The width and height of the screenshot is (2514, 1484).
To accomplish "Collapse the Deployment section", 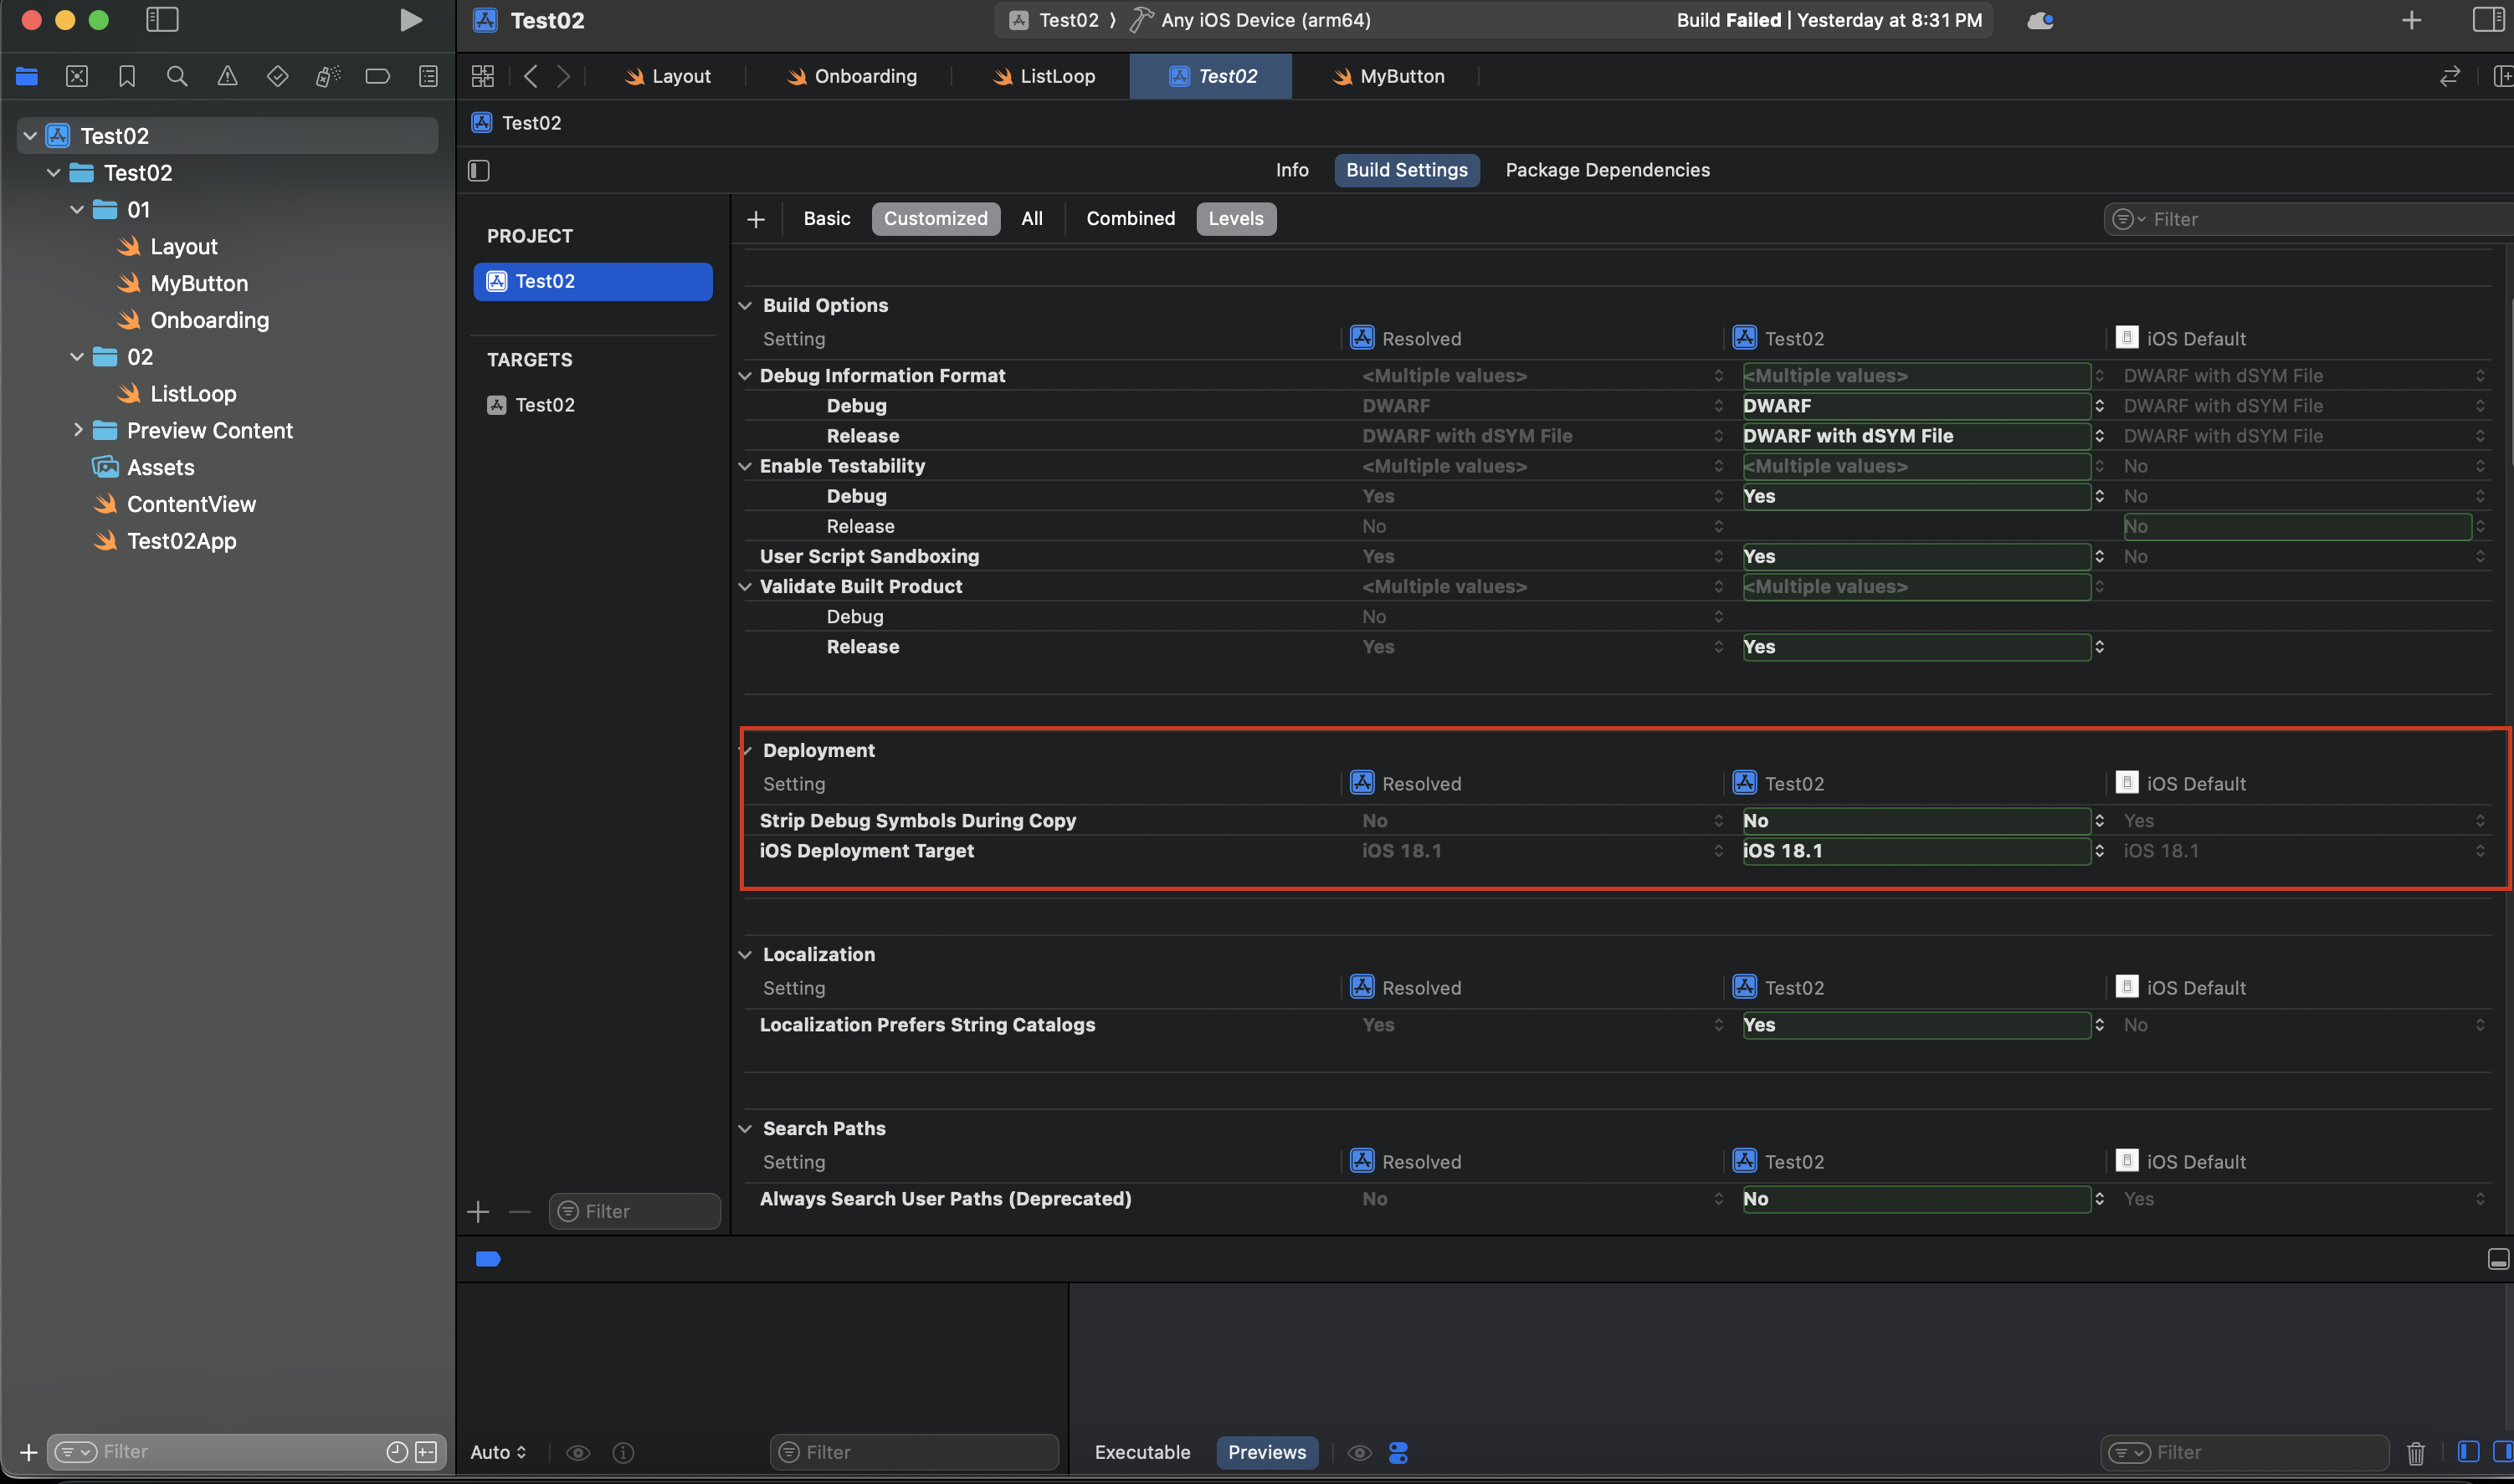I will (x=747, y=750).
